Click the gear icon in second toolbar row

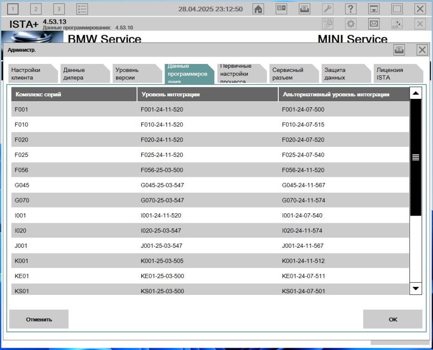pyautogui.click(x=351, y=24)
